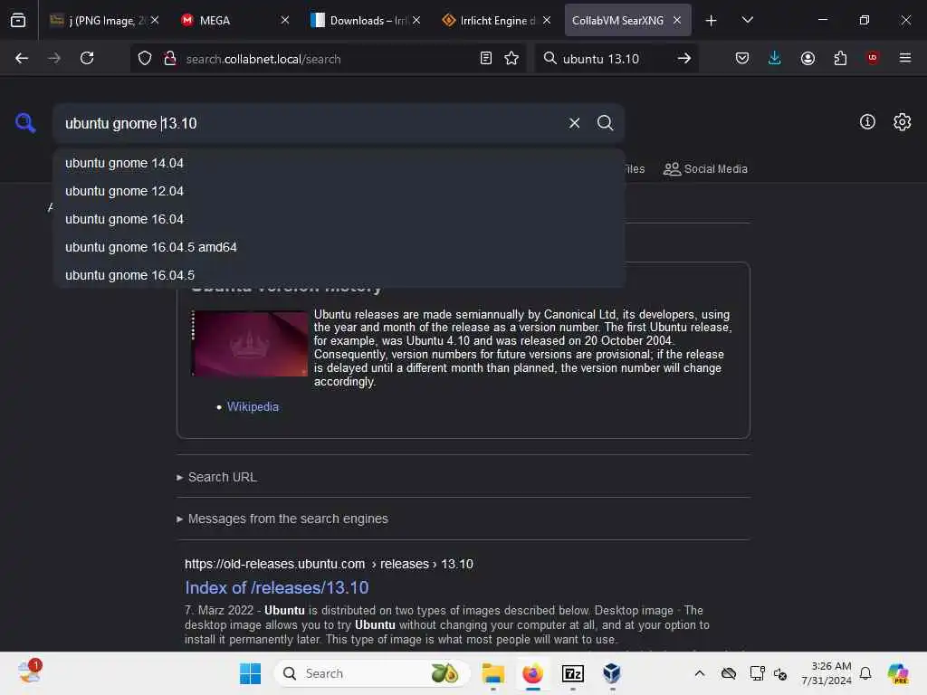
Task: Reload the current page
Action: [87, 58]
